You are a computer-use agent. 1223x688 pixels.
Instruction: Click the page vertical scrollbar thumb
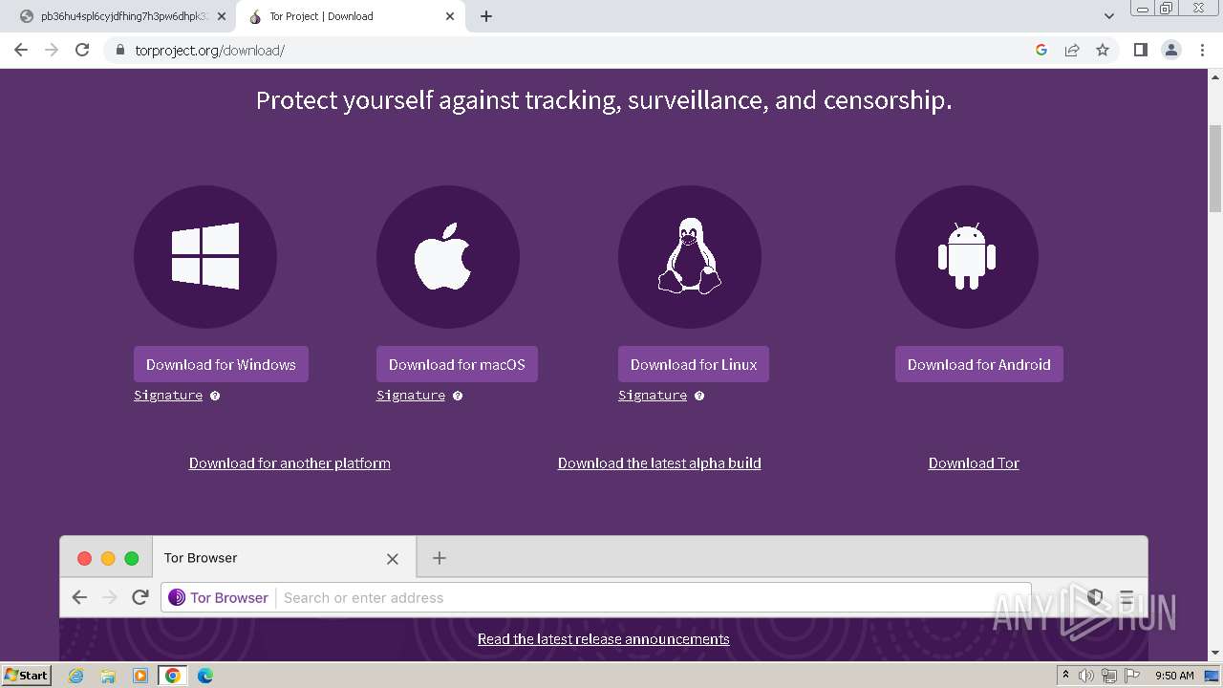(x=1215, y=168)
